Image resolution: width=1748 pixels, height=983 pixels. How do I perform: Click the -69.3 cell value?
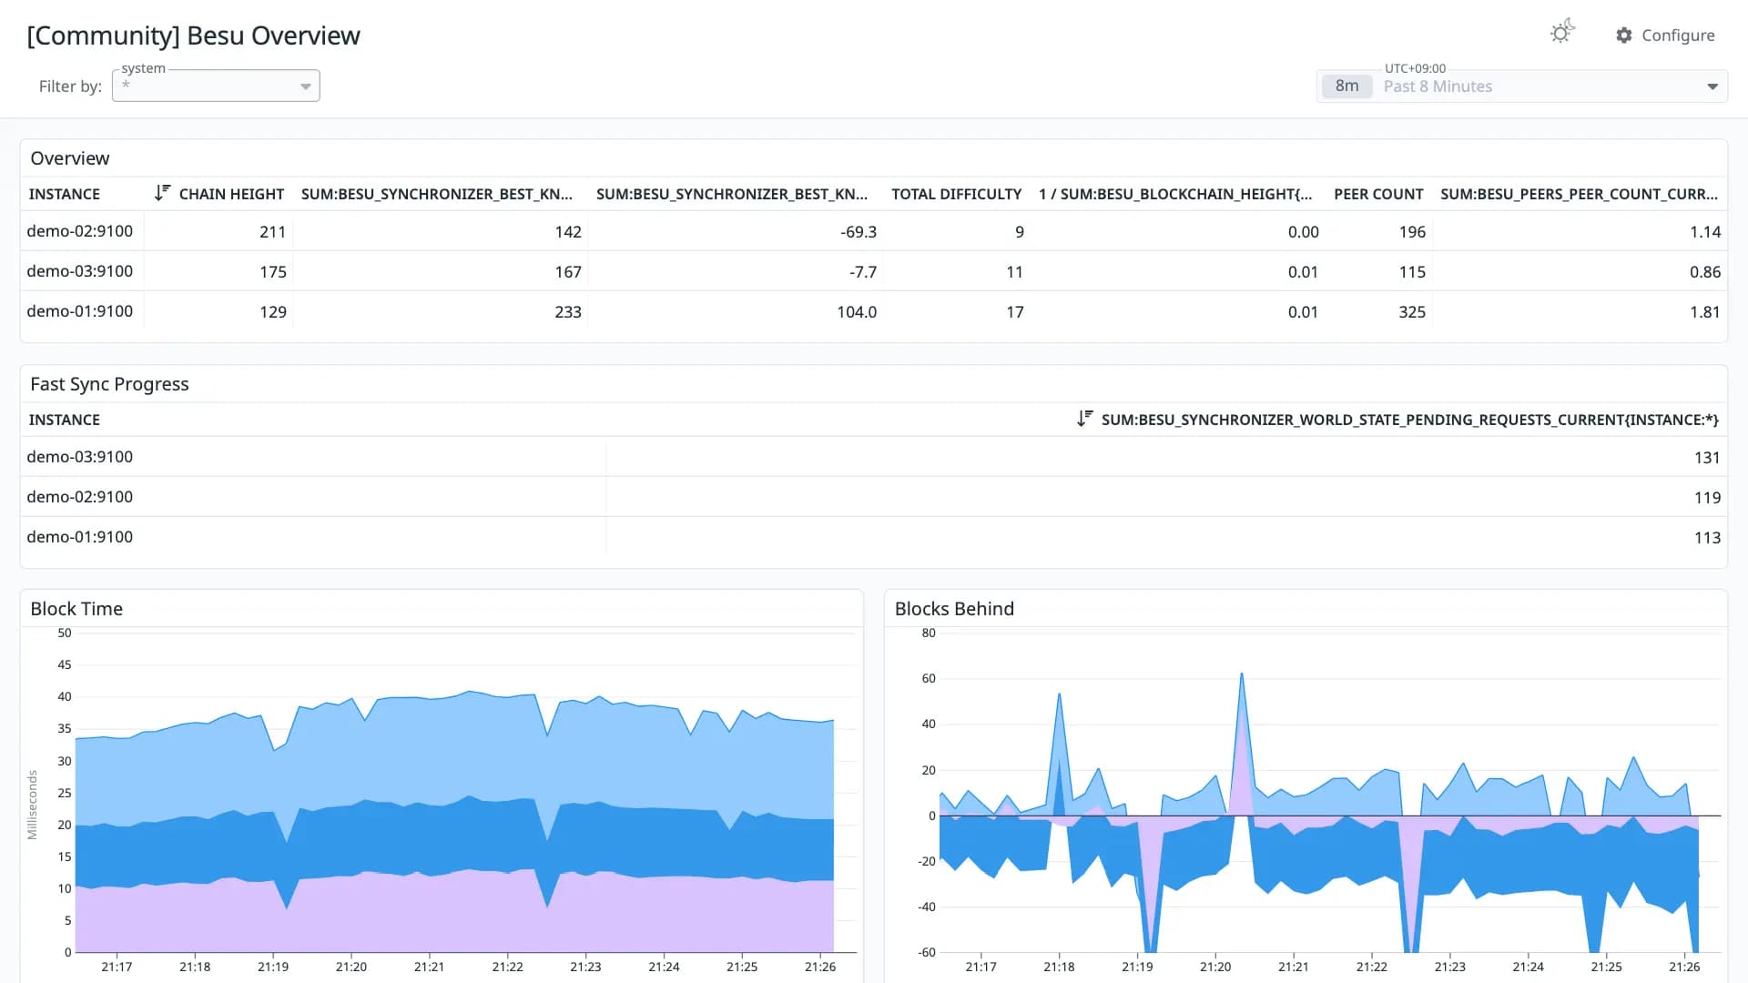(859, 232)
